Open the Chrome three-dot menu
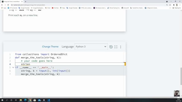182x102 pixels. click(180, 5)
